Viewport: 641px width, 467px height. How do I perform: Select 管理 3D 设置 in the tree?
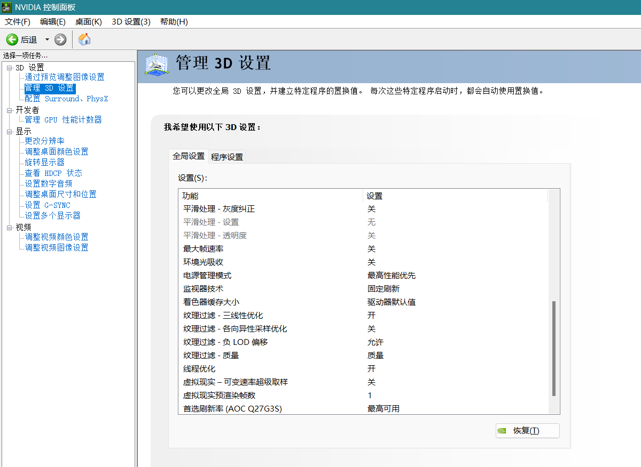point(49,88)
